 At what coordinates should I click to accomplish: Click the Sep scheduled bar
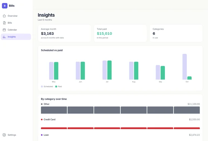point(158,72)
